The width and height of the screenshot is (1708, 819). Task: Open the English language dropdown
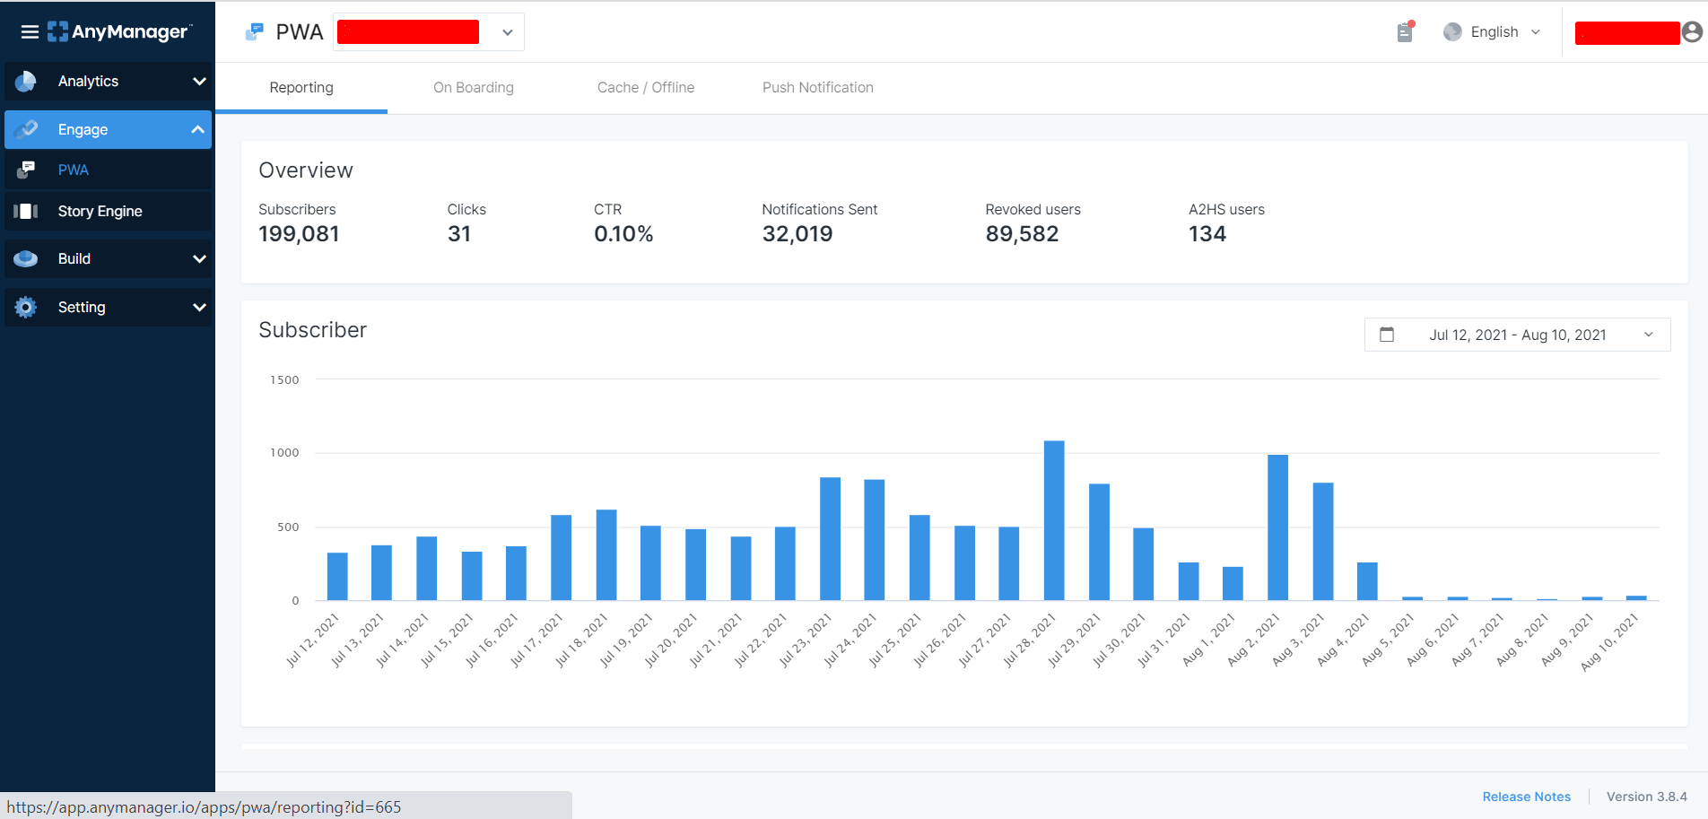(1493, 32)
